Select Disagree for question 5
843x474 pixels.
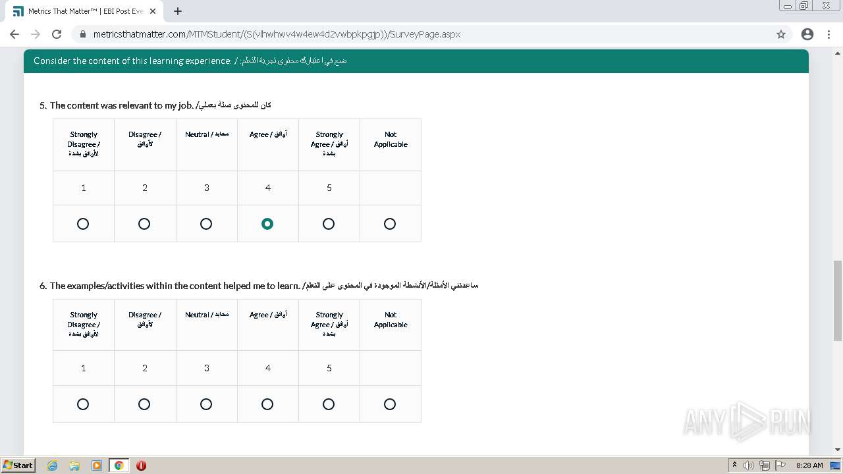click(144, 224)
